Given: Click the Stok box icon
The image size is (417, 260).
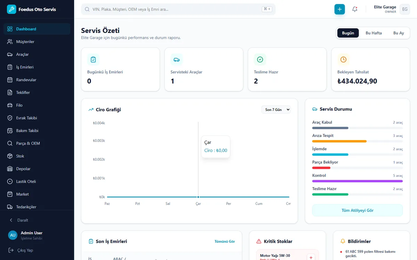Looking at the screenshot, I should point(10,156).
